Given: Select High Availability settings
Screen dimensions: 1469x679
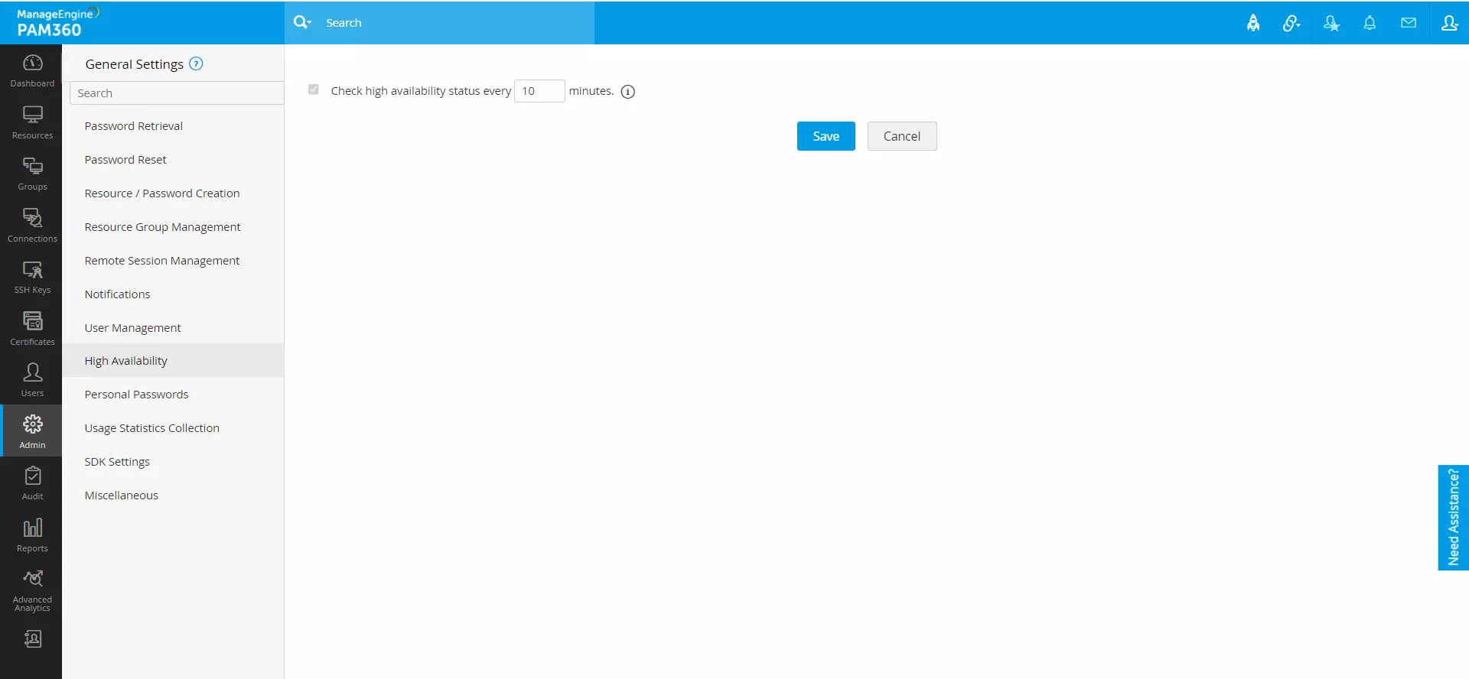Looking at the screenshot, I should (x=173, y=361).
